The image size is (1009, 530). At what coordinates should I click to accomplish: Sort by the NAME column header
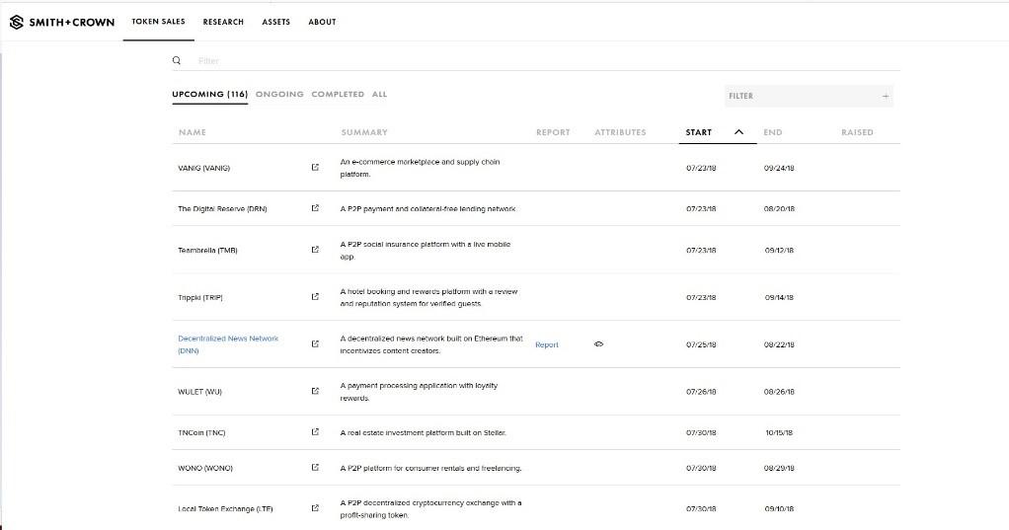coord(193,132)
